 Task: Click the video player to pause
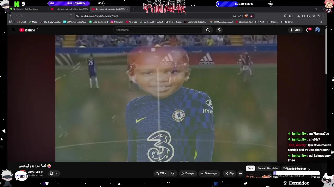(x=166, y=98)
